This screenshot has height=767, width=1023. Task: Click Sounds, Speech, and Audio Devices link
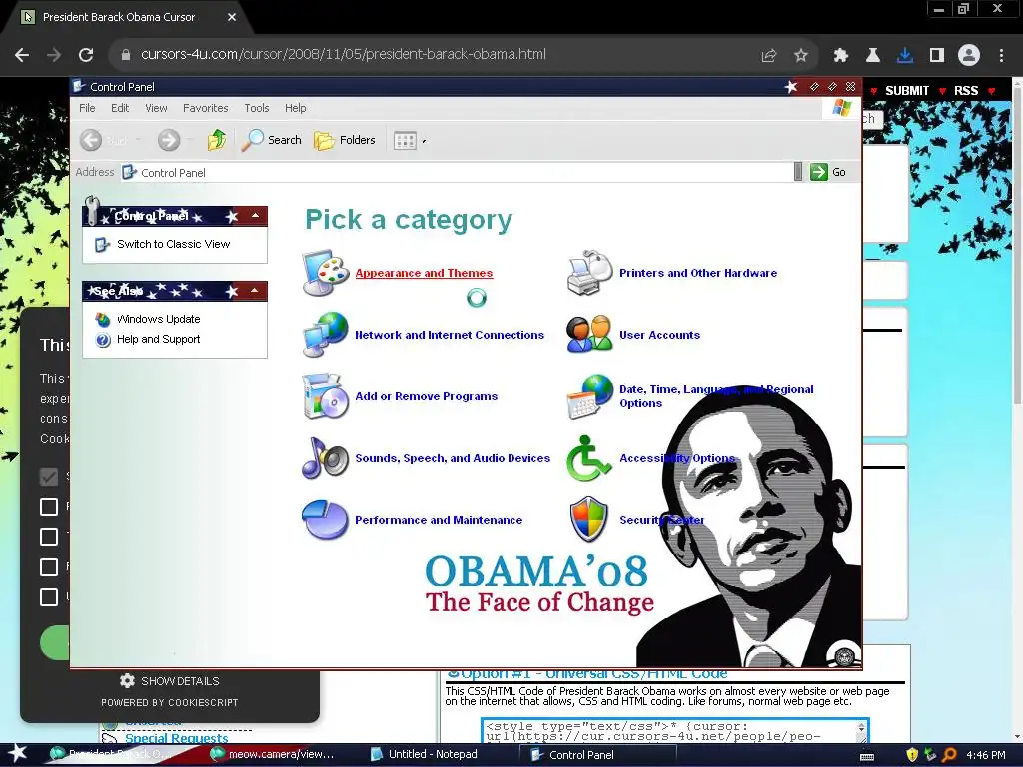(x=453, y=458)
